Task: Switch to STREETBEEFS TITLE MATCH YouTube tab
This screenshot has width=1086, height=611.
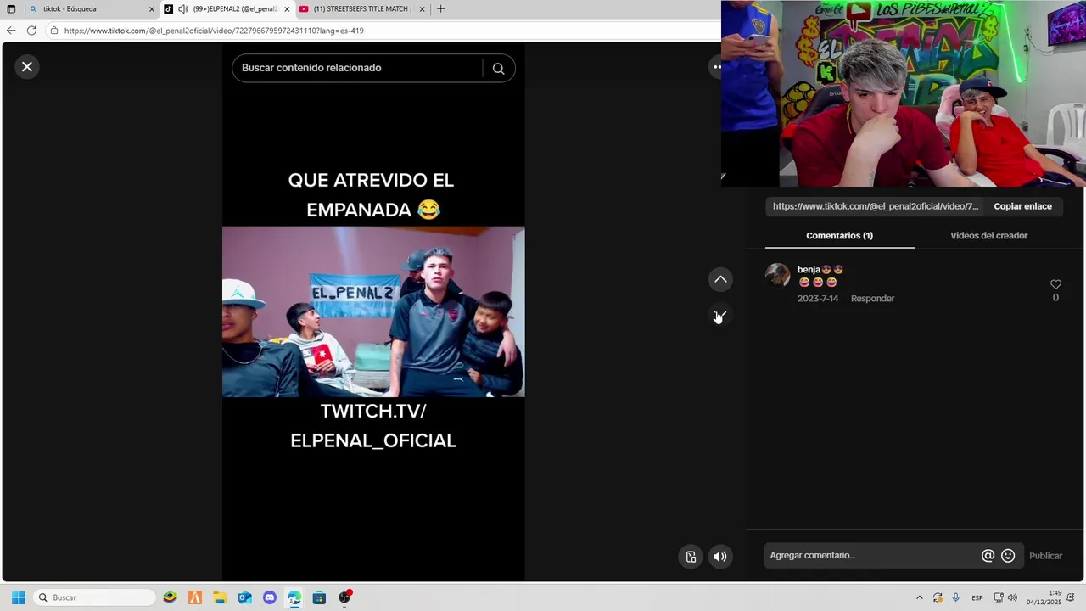Action: 361,9
